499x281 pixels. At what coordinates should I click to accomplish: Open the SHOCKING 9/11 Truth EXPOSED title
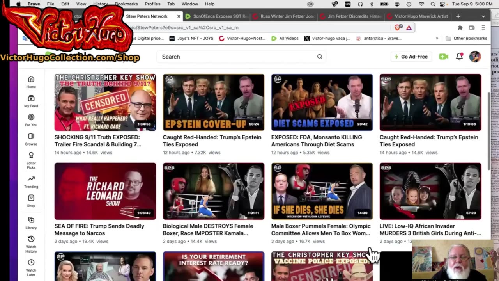(x=97, y=141)
